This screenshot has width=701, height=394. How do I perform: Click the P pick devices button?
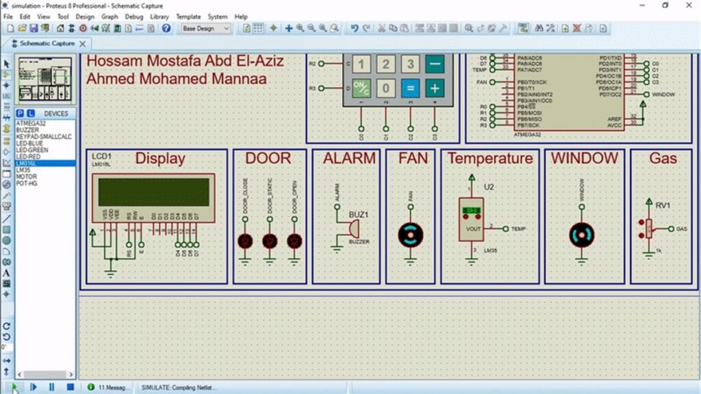[x=20, y=114]
